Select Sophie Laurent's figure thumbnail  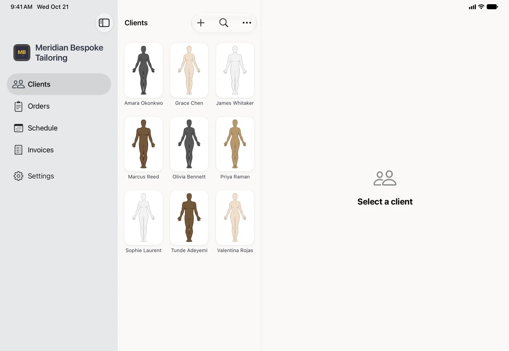pyautogui.click(x=144, y=217)
